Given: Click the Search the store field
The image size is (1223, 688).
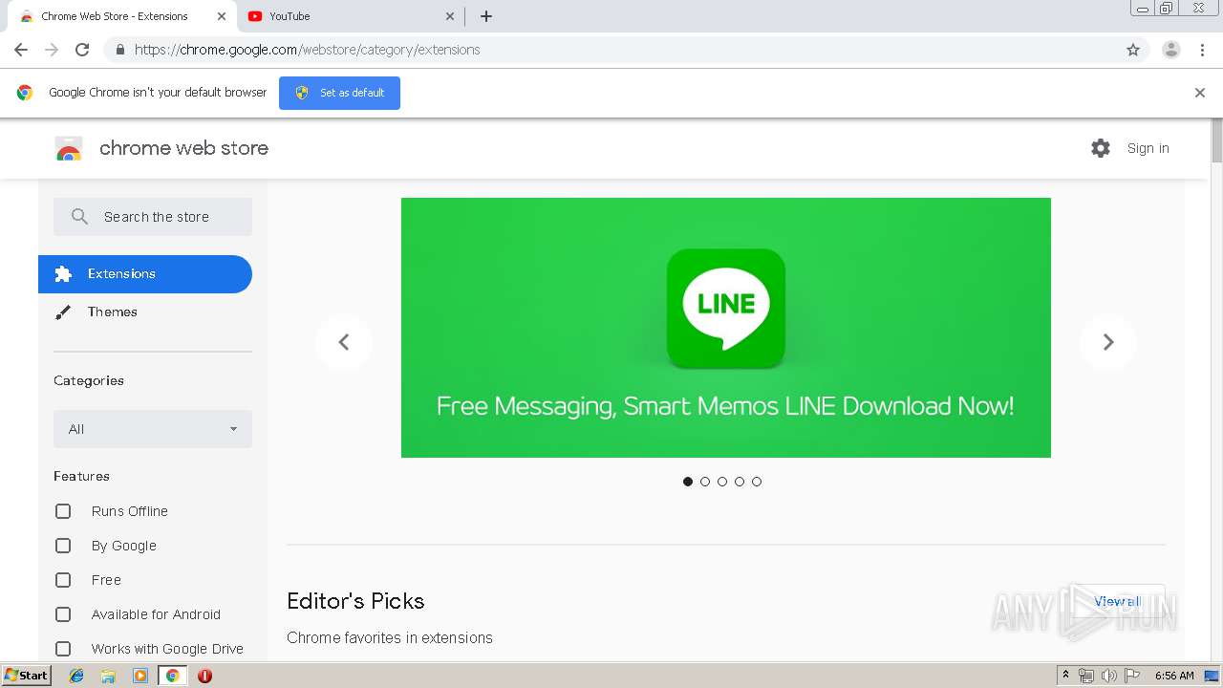Looking at the screenshot, I should tap(153, 217).
